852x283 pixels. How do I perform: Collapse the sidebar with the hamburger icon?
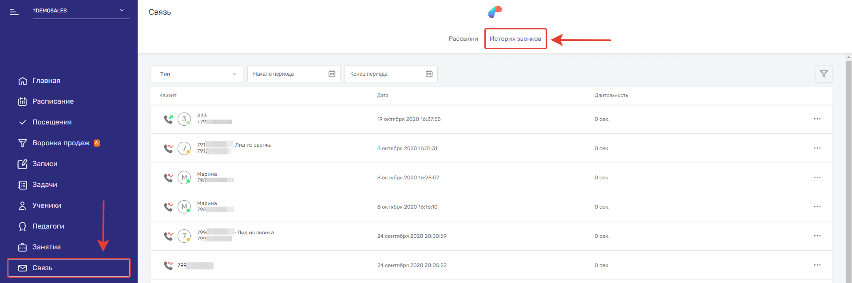pyautogui.click(x=14, y=12)
